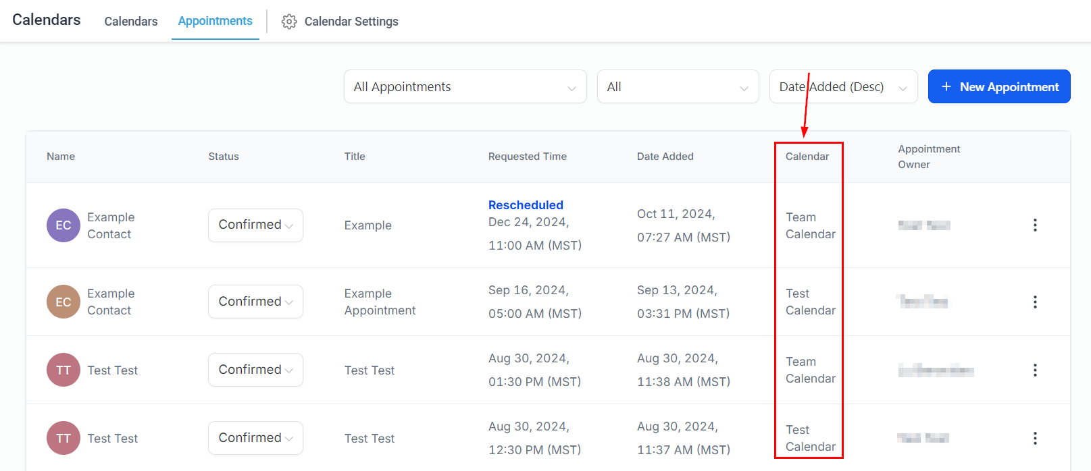The image size is (1091, 471).
Task: Expand the All Appointments filter dropdown
Action: coord(465,87)
